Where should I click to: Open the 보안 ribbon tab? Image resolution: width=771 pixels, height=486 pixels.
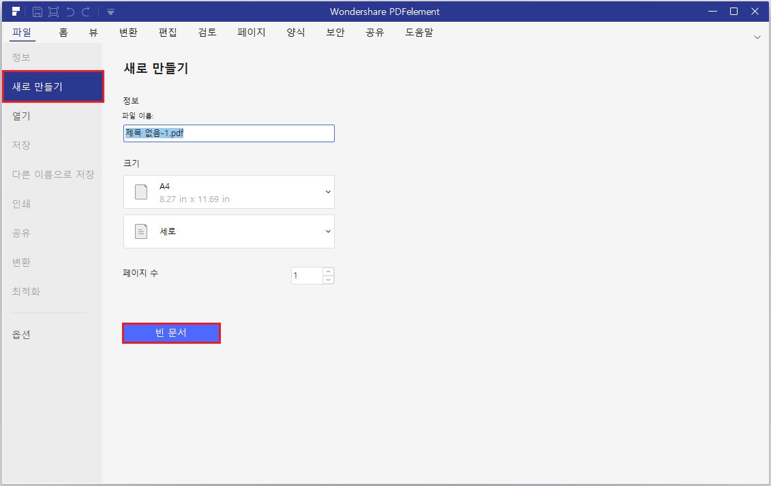click(335, 33)
